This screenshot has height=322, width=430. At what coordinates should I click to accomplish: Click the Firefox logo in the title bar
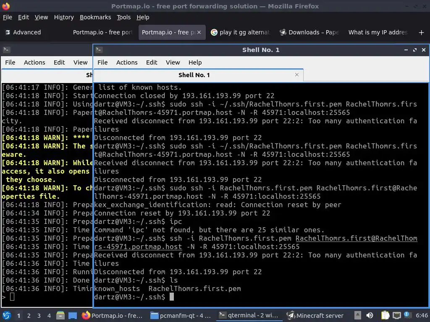pyautogui.click(x=5, y=6)
